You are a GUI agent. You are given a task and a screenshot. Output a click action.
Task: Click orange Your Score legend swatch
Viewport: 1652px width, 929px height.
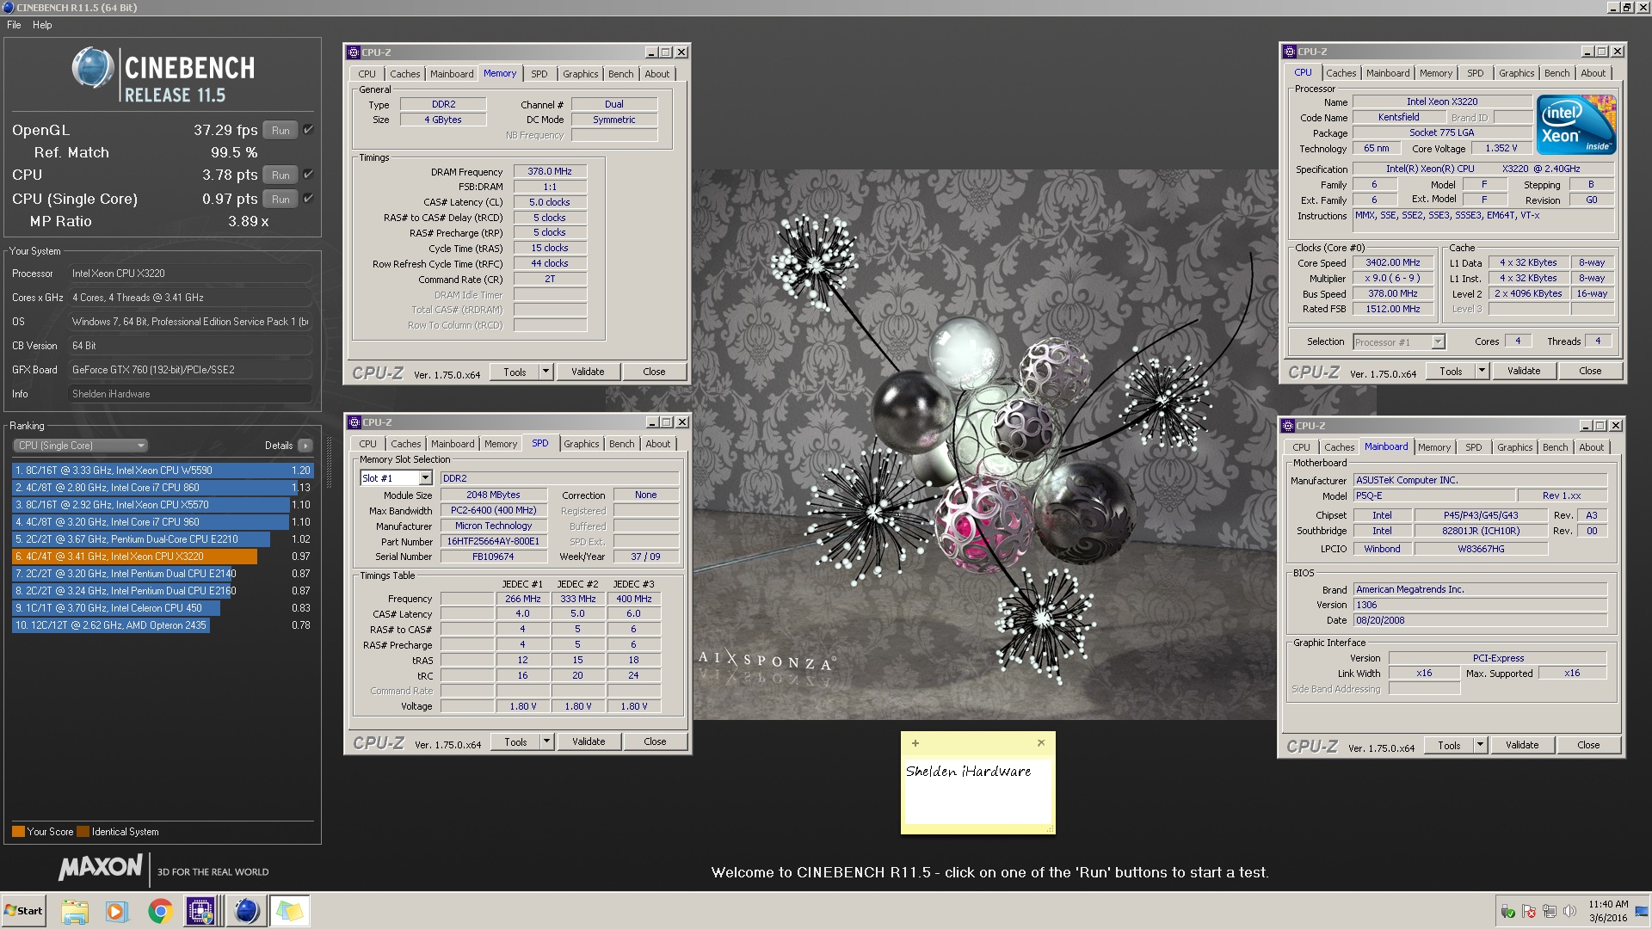coord(18,832)
